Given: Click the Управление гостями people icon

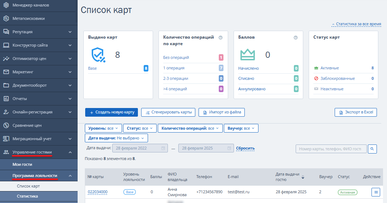Looking at the screenshot, I should 6,152.
